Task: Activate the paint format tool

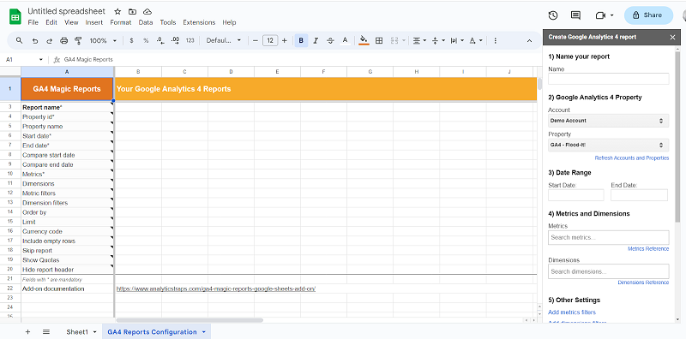Action: (x=78, y=40)
